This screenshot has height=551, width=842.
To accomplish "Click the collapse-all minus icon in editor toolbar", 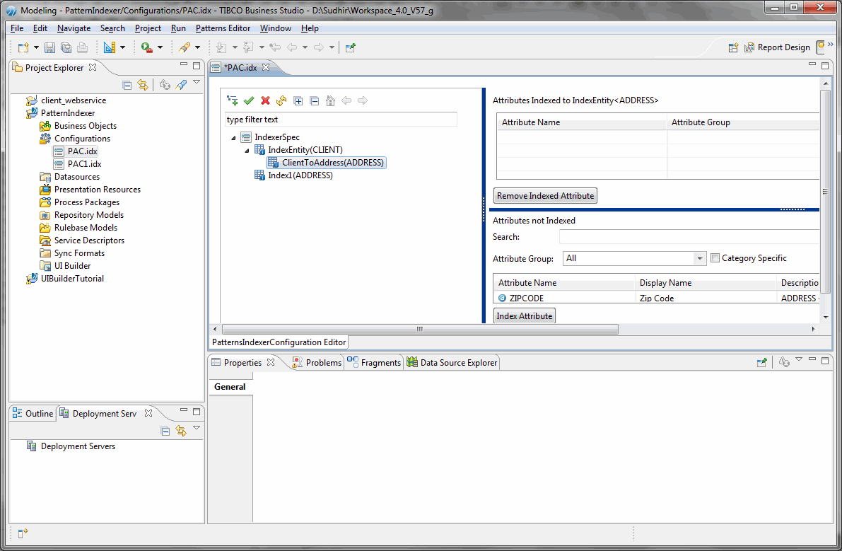I will 315,101.
